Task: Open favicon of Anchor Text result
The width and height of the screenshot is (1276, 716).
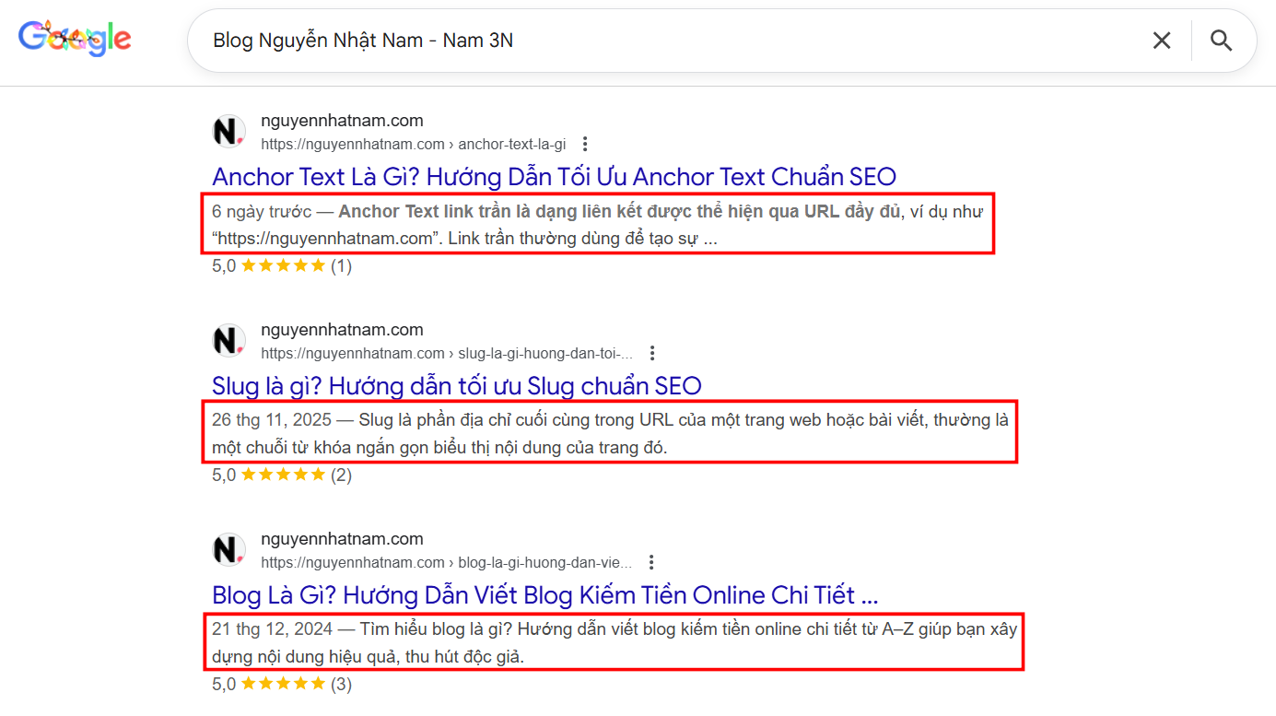Action: [x=228, y=132]
